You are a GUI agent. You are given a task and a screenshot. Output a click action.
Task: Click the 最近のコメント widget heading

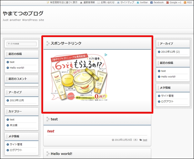pos(18,79)
